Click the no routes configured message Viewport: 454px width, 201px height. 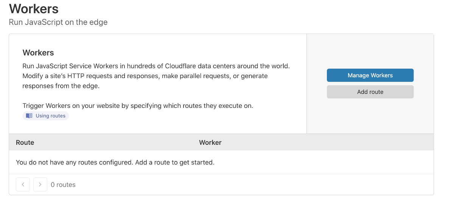[115, 163]
